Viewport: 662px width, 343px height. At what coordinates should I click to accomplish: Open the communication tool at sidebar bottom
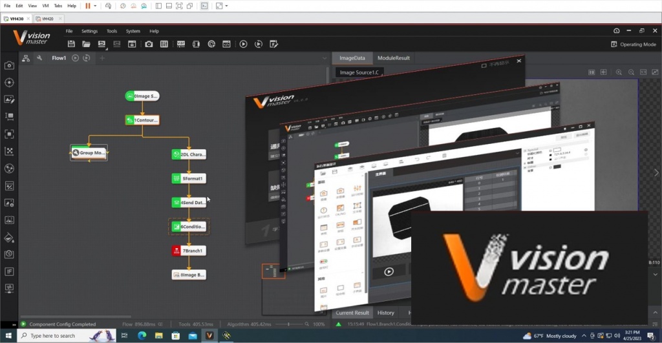[x=9, y=288]
